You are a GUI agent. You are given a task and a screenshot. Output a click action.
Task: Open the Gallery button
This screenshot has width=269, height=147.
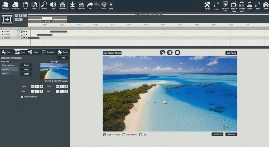pyautogui.click(x=26, y=70)
